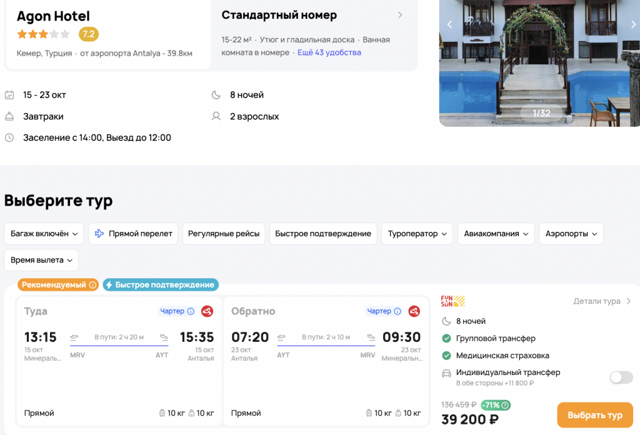The width and height of the screenshot is (640, 435).
Task: Open the Детали тура link
Action: (x=601, y=301)
